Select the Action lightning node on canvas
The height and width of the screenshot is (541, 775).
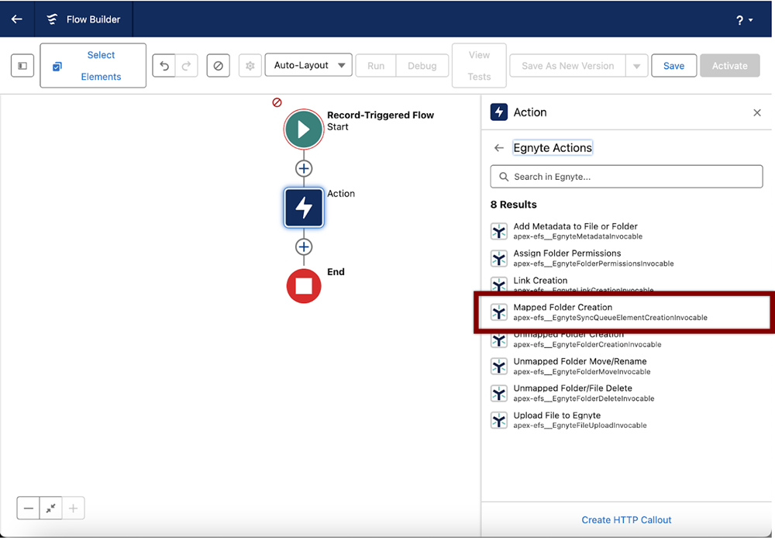(x=304, y=208)
